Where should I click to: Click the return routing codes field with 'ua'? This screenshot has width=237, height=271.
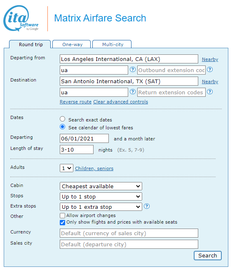[x=94, y=92]
